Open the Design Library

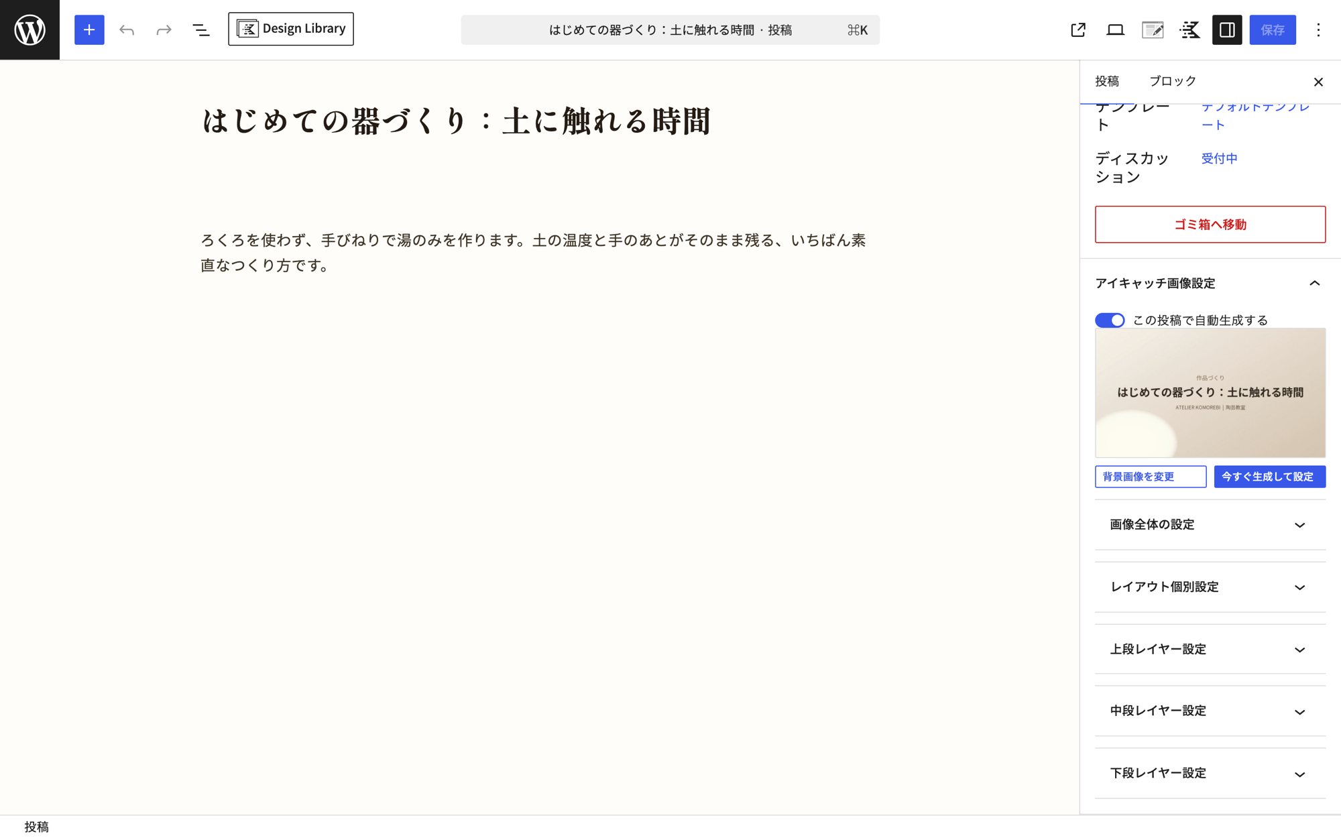pos(291,29)
